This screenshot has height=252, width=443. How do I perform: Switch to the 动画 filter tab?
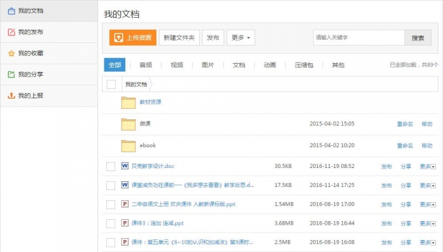pos(270,65)
